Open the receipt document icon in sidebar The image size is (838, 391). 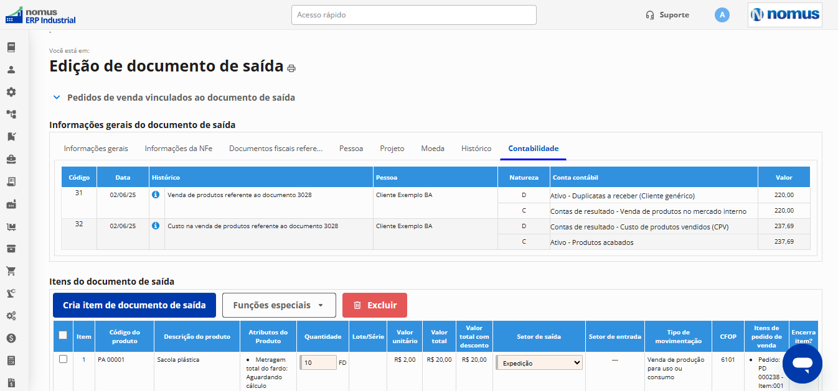tap(11, 182)
